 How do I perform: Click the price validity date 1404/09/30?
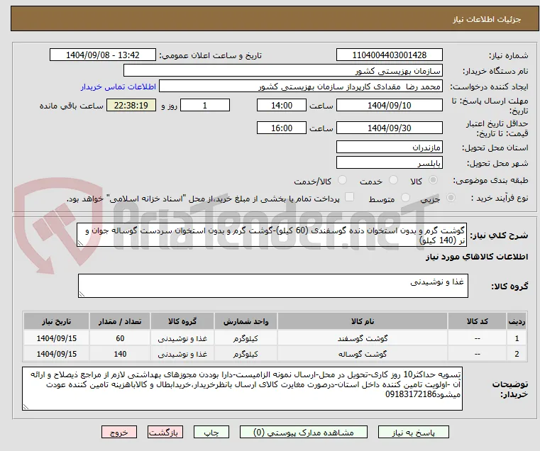pos(389,128)
